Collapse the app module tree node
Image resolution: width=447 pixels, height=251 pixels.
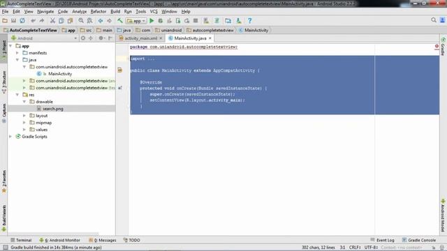[10, 46]
